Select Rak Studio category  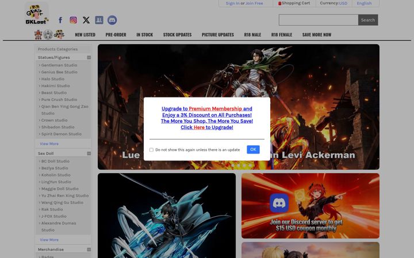click(x=52, y=209)
